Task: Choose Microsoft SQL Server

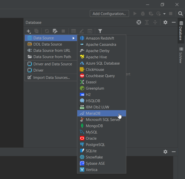Action: click(x=102, y=120)
